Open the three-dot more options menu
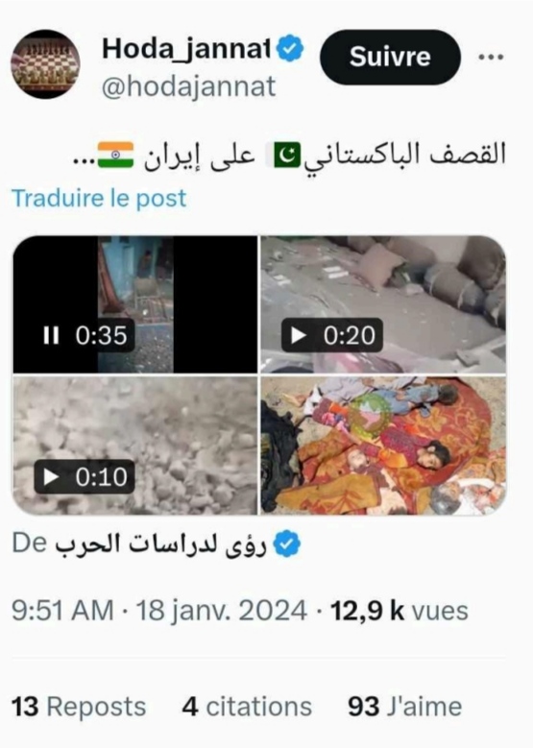Screen dimensions: 533x748 point(491,58)
